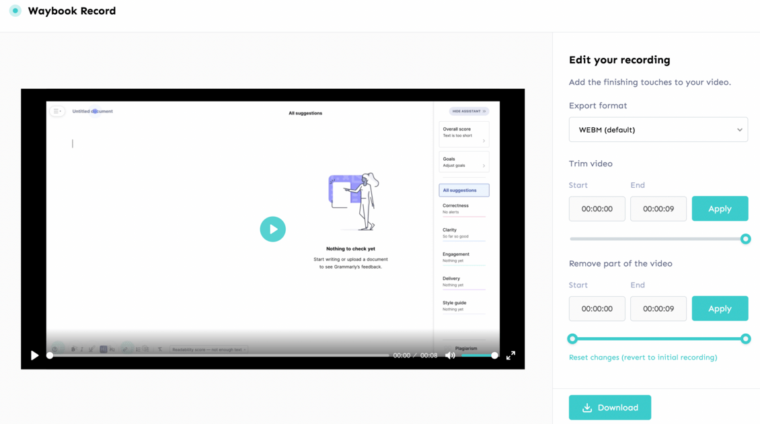Viewport: 760px width, 424px height.
Task: Click the Waybook Record logo icon
Action: tap(14, 11)
